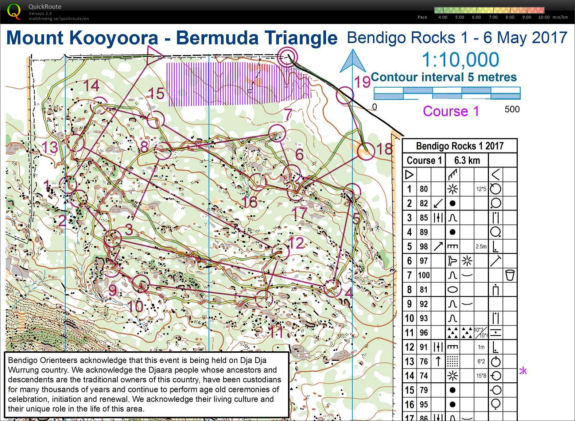This screenshot has height=421, width=575.
Task: Click the QuickRoute Q logo
Action: [x=14, y=11]
